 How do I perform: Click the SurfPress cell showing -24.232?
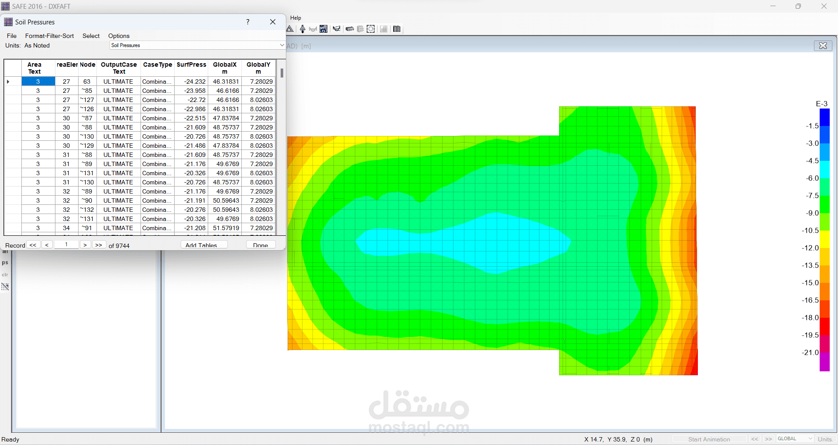[x=191, y=82]
